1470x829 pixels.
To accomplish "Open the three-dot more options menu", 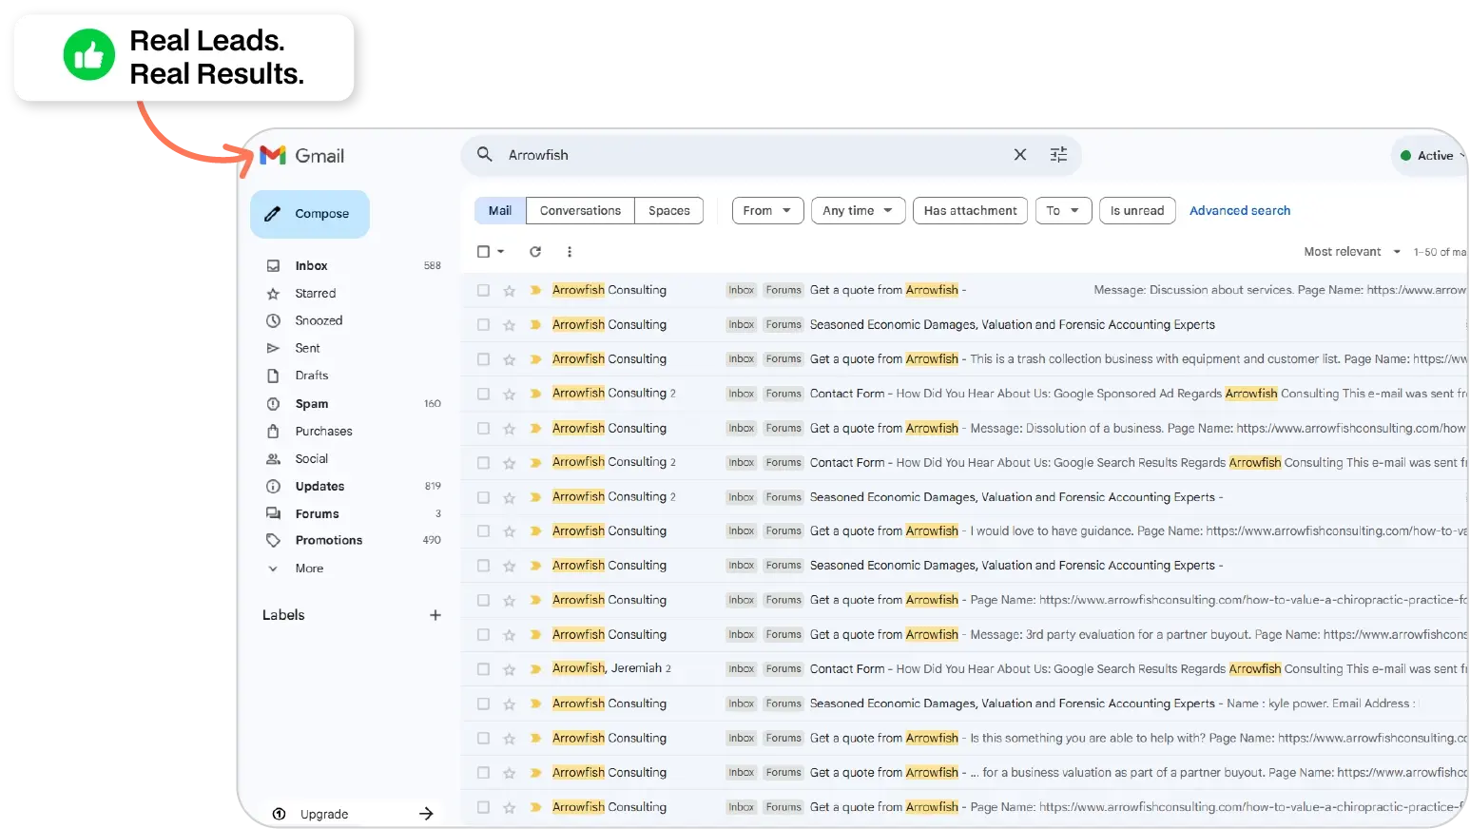I will (570, 251).
